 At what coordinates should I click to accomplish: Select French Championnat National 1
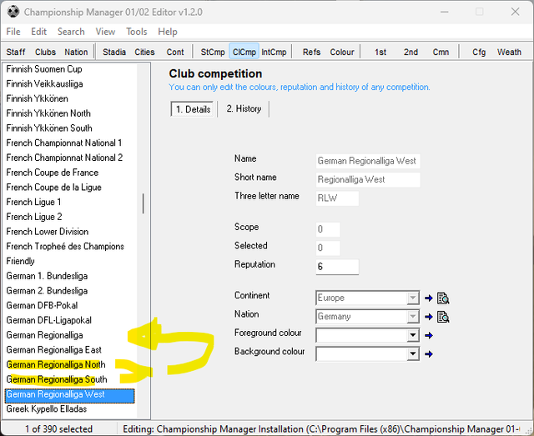pos(64,143)
